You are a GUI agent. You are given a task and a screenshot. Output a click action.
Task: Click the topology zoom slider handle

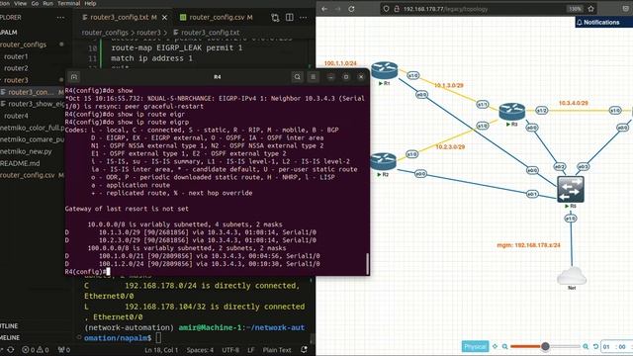pyautogui.click(x=545, y=346)
